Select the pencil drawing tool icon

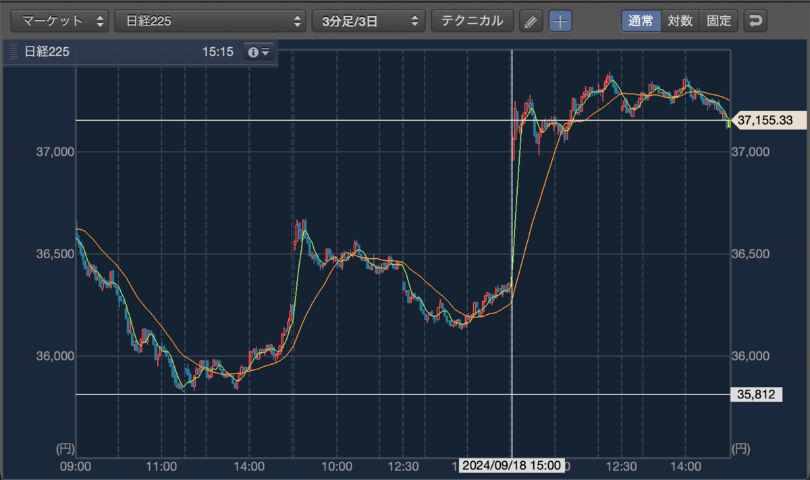coord(531,21)
